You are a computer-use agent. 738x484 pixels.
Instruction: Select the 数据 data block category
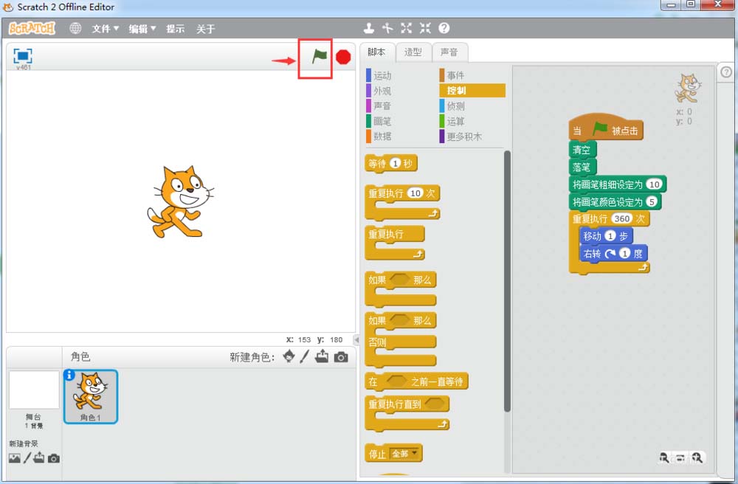click(x=379, y=136)
